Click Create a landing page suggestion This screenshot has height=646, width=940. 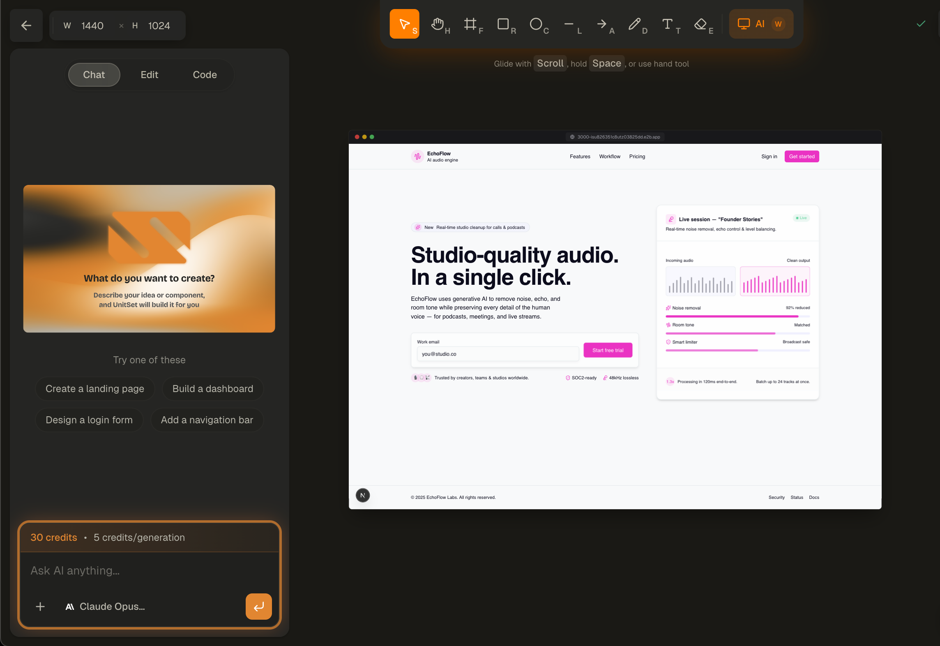tap(95, 389)
